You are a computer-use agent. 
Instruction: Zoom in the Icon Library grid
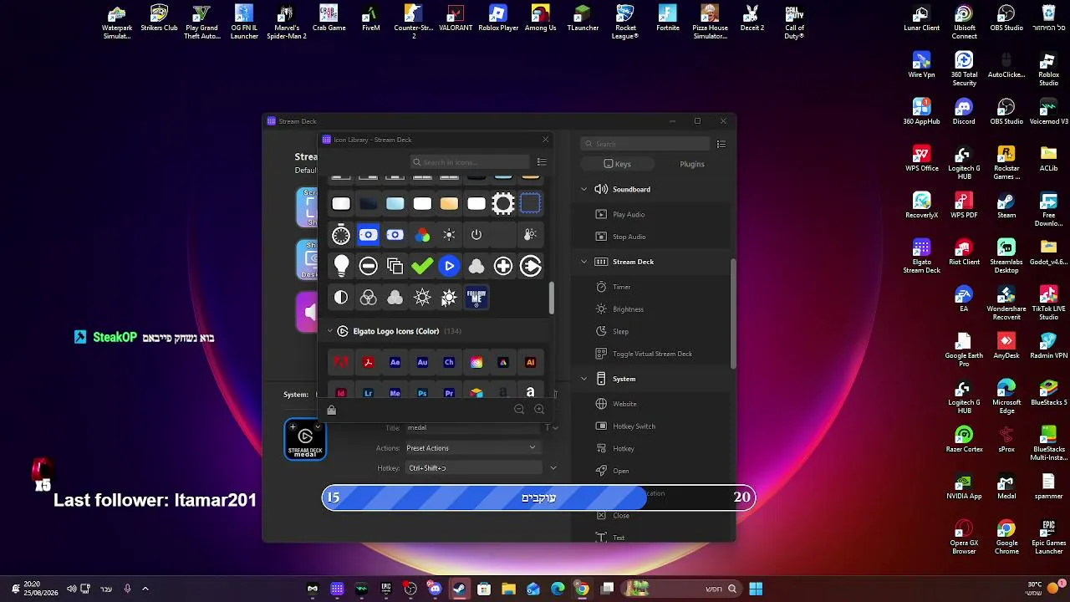click(x=539, y=410)
